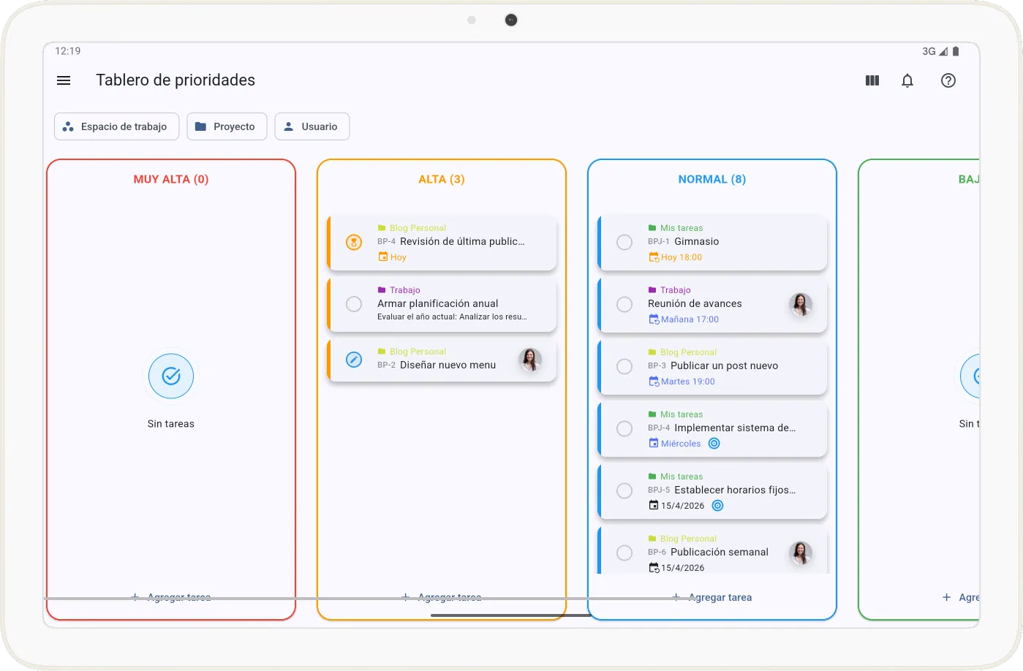Open task Revisión de última public…

[x=442, y=242]
